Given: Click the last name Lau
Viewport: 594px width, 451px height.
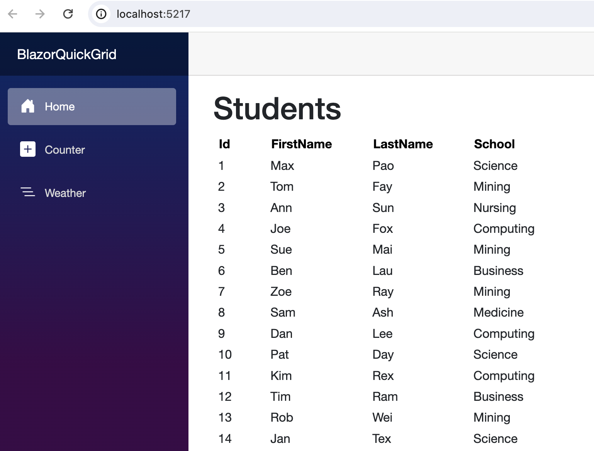Looking at the screenshot, I should (x=382, y=271).
